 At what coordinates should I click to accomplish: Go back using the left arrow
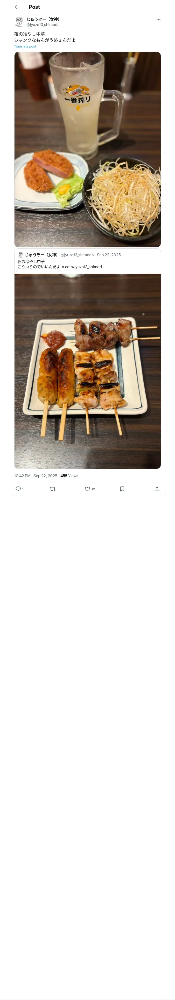click(x=17, y=7)
